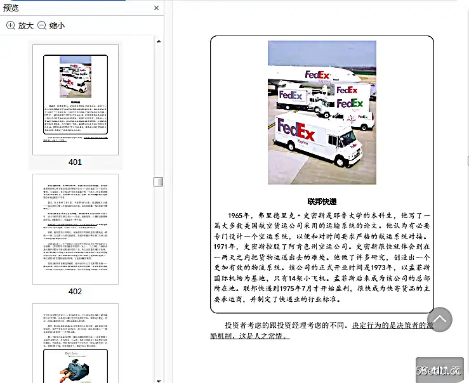Close the 预览 preview panel
Image resolution: width=469 pixels, height=383 pixels.
click(x=156, y=8)
